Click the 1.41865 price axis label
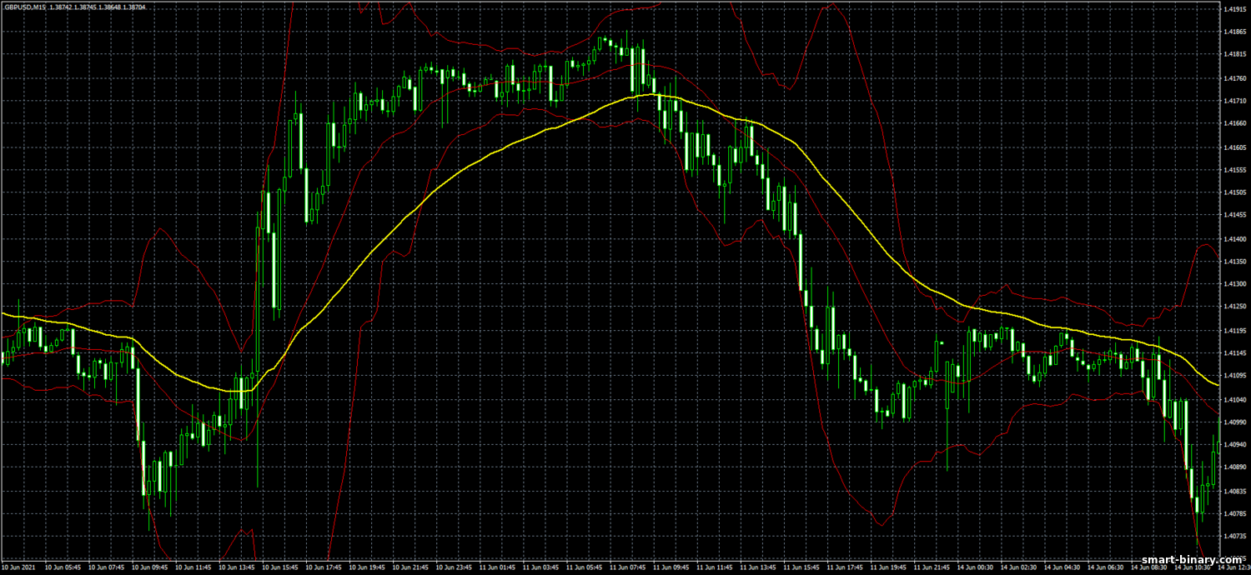The width and height of the screenshot is (1251, 575). [x=1235, y=32]
